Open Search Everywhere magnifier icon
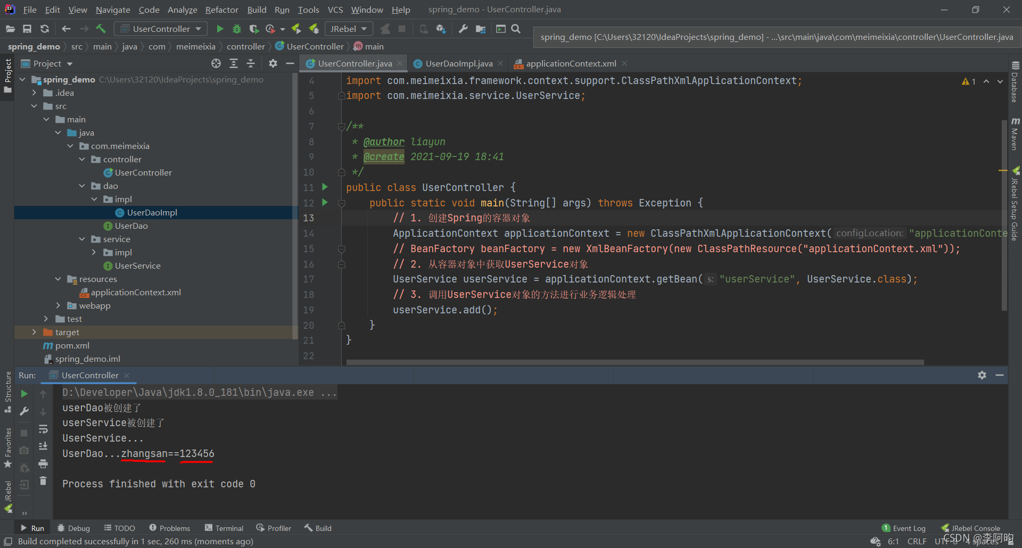1022x548 pixels. [516, 29]
